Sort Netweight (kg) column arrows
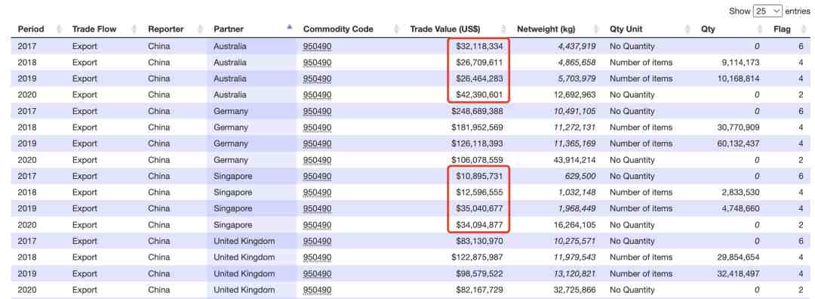Viewport: 815px width, 299px height. [596, 29]
